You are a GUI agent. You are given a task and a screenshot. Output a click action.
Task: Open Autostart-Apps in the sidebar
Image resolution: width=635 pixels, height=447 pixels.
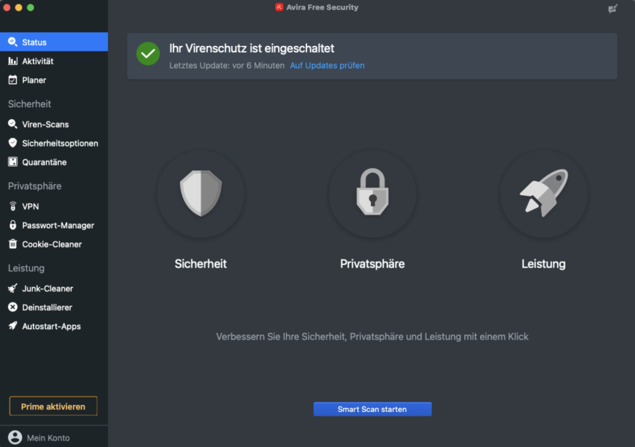[x=51, y=326]
